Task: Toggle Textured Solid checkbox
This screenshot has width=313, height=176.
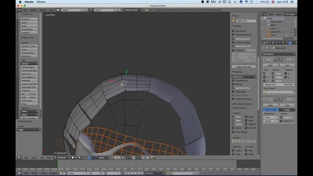Action: pyautogui.click(x=233, y=80)
